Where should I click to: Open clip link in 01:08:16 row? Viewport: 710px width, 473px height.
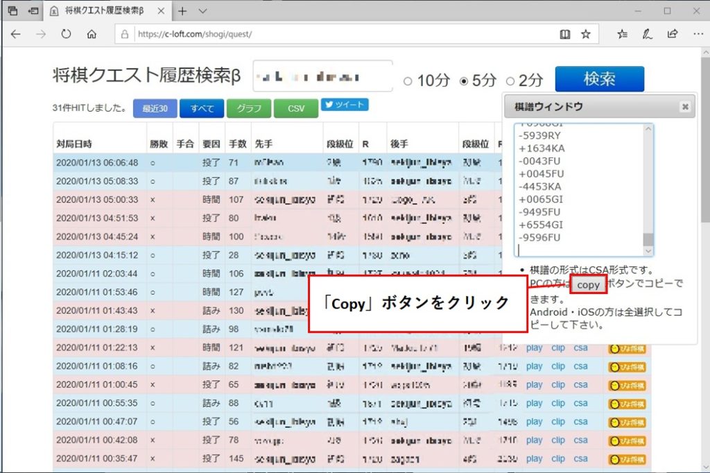coord(558,366)
